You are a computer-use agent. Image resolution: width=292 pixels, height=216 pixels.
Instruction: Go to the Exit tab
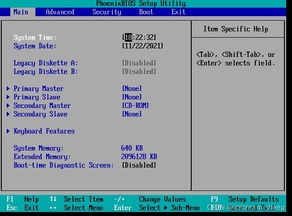pyautogui.click(x=178, y=12)
